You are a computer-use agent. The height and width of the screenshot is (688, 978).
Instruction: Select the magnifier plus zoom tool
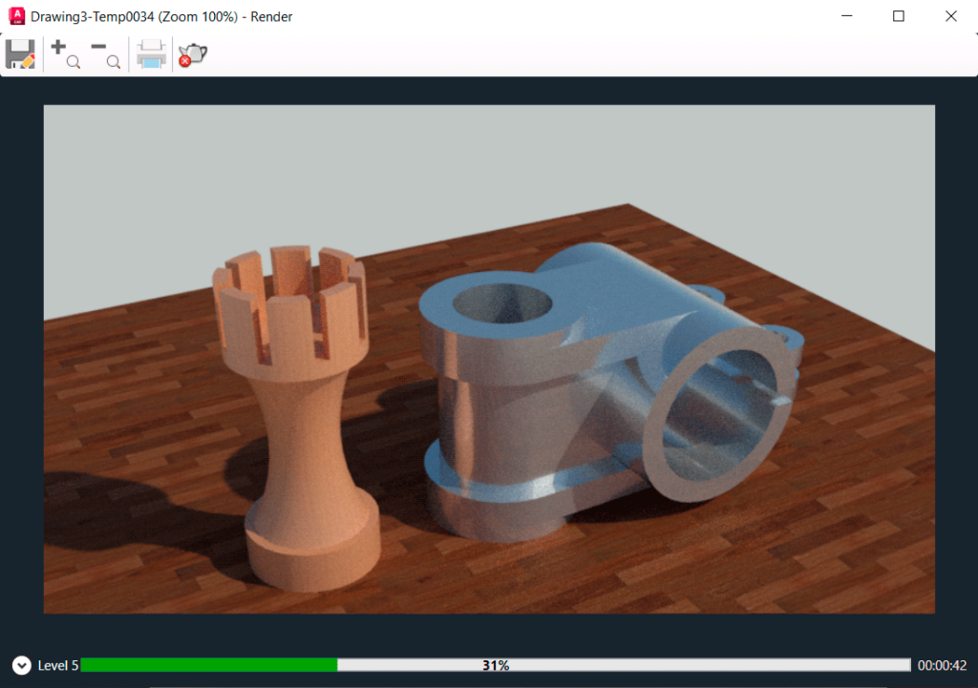tap(65, 53)
